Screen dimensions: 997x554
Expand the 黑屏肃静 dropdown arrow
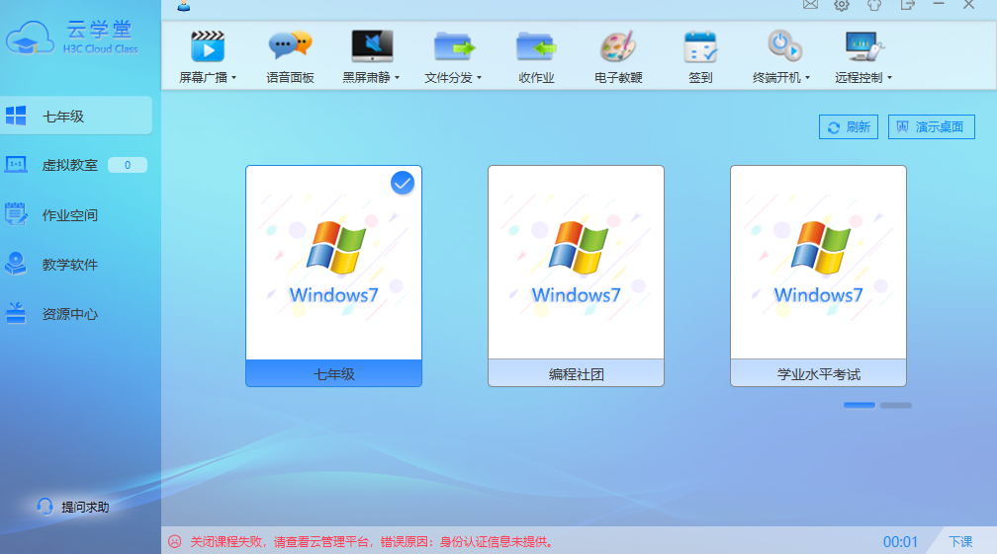click(x=398, y=77)
